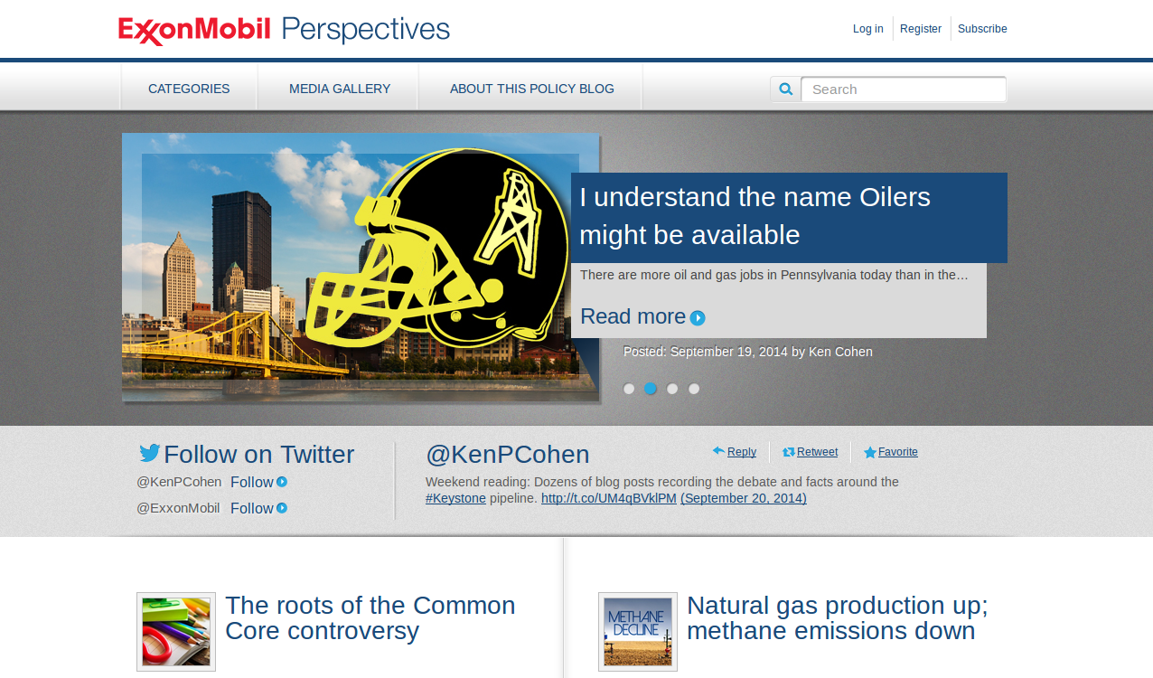Image resolution: width=1153 pixels, height=678 pixels.
Task: Click the search magnifier icon
Action: (786, 89)
